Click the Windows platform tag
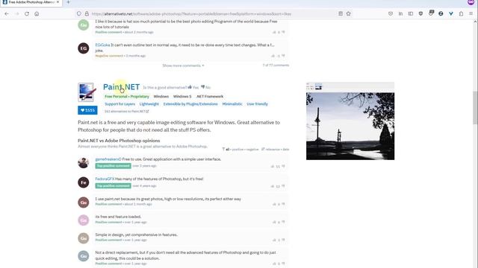 (161, 96)
